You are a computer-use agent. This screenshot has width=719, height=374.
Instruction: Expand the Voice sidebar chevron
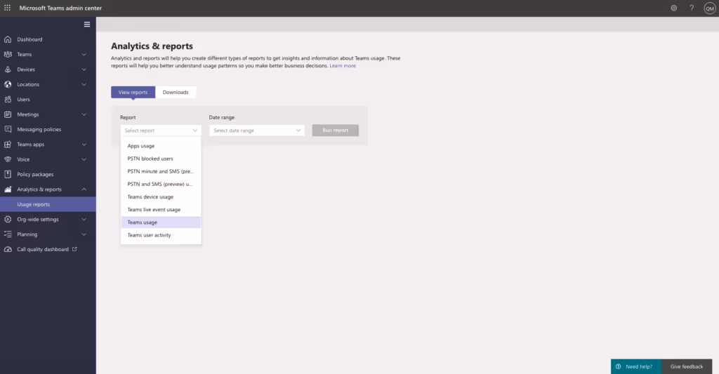[84, 159]
